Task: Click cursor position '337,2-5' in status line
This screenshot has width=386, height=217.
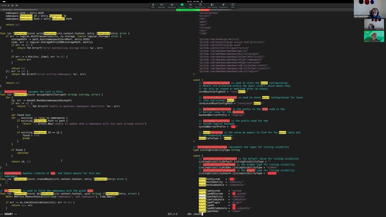Action: click(x=172, y=214)
